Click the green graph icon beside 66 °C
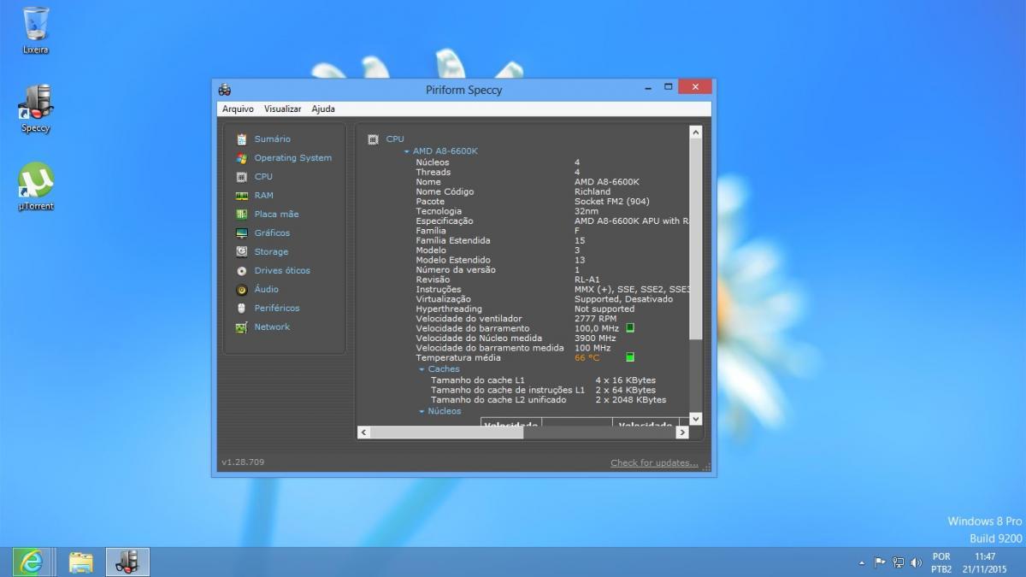1026x577 pixels. (630, 357)
